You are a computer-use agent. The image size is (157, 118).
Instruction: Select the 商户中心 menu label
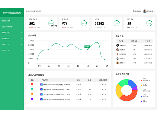point(7,33)
